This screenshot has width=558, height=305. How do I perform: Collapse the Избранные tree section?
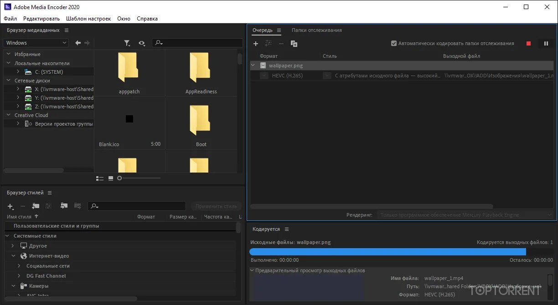tap(8, 54)
